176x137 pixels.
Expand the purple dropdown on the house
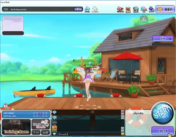pos(163,39)
